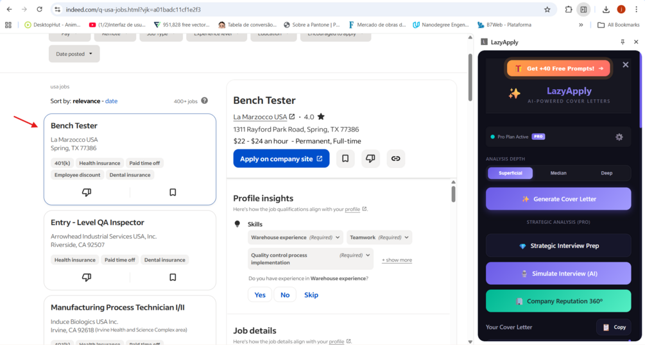Viewport: 645px width, 345px height.
Task: Select Median analysis depth
Action: (x=558, y=173)
